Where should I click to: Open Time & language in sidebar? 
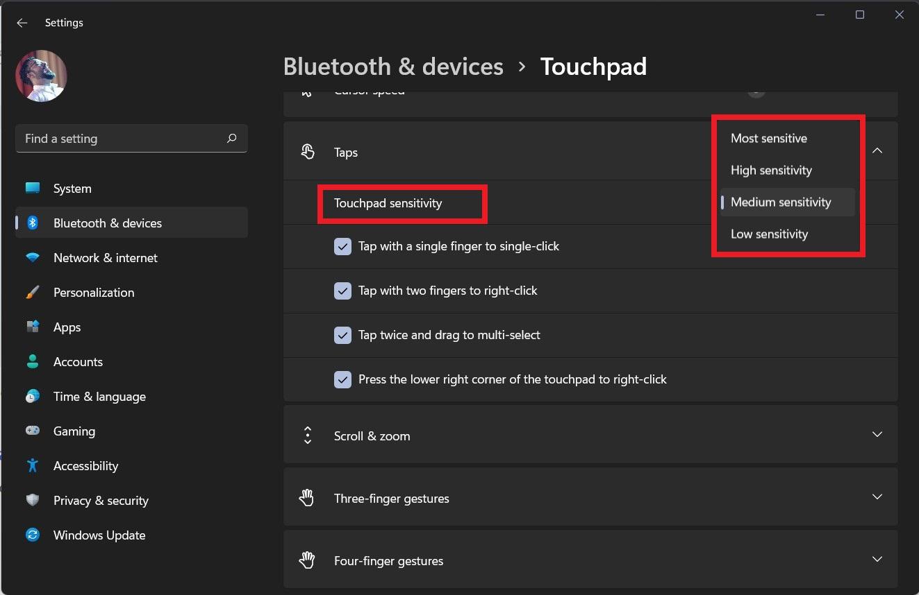[99, 397]
